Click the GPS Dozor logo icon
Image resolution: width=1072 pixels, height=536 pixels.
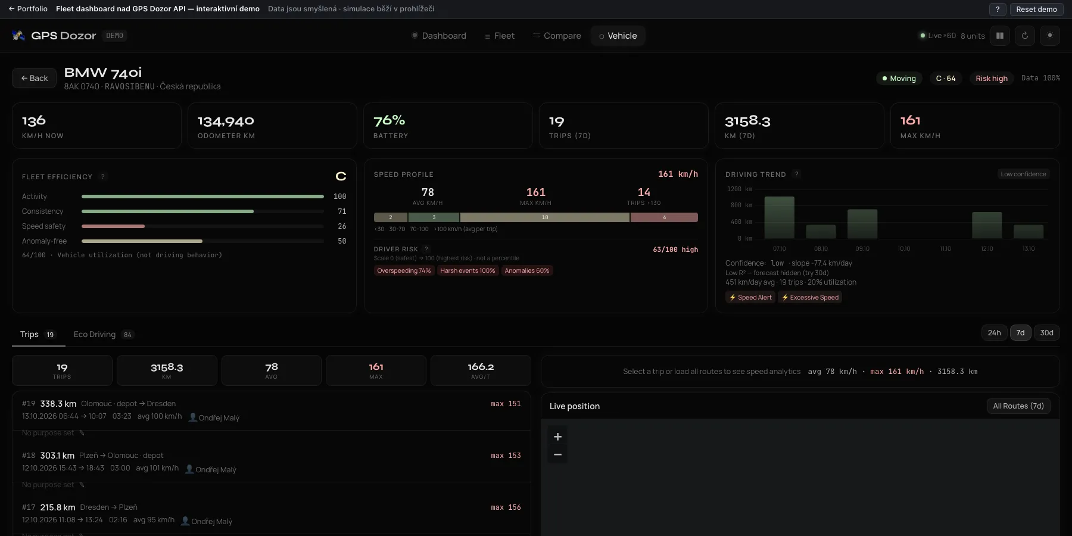(x=18, y=36)
